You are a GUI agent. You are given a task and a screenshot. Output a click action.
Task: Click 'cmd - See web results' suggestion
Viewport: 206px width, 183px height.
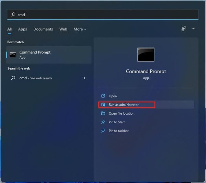coord(36,78)
